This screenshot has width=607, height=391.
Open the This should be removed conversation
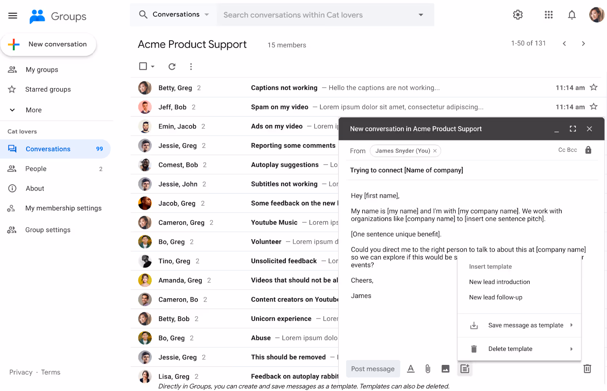coord(234,357)
